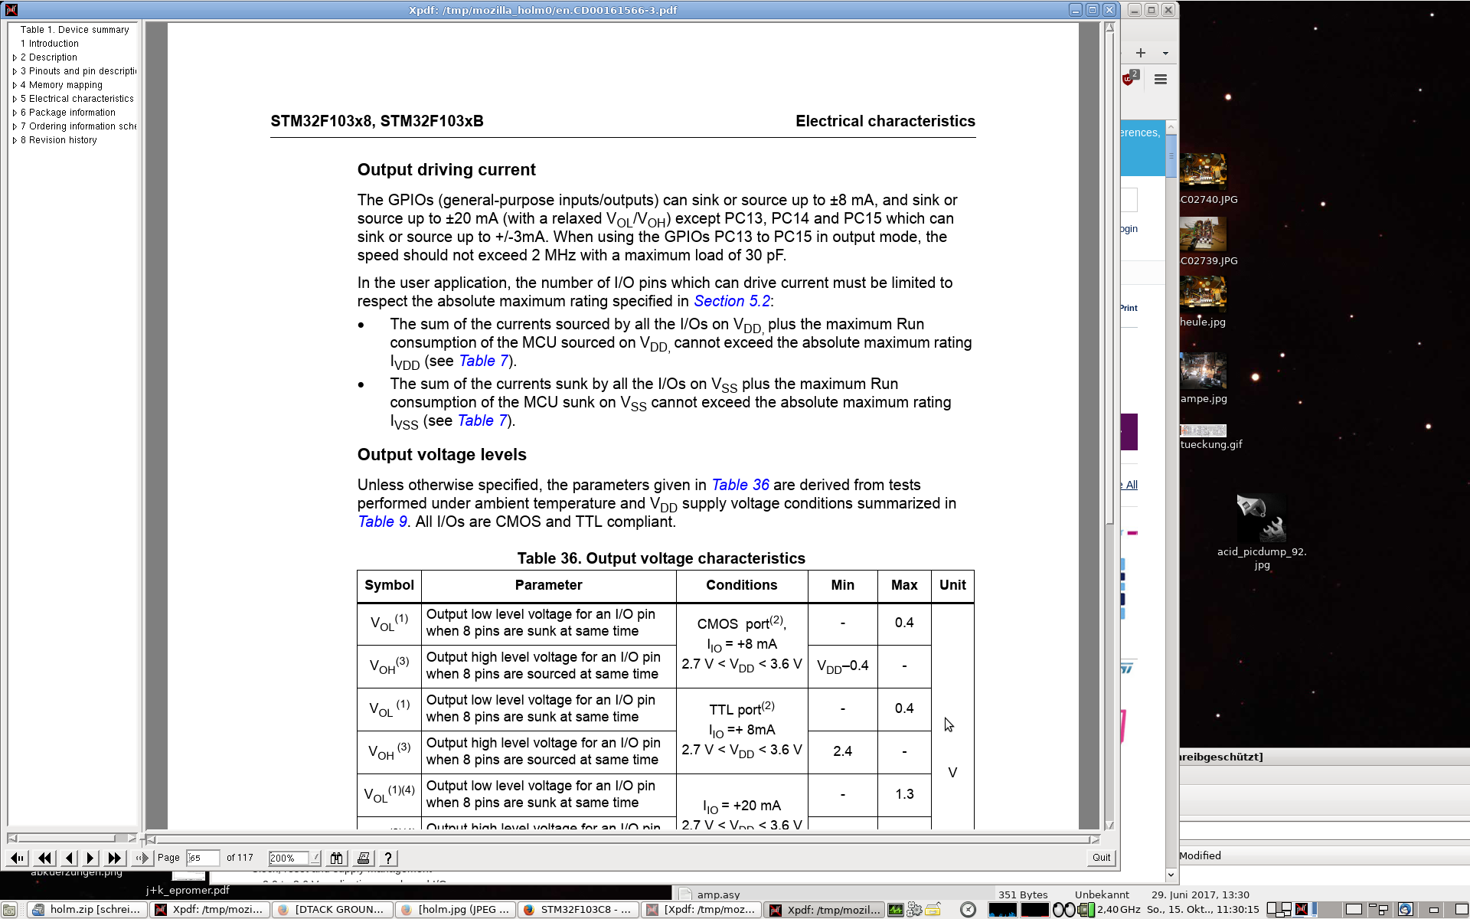The image size is (1470, 919).
Task: Follow the 'Table 7' link after IVDD
Action: (x=484, y=361)
